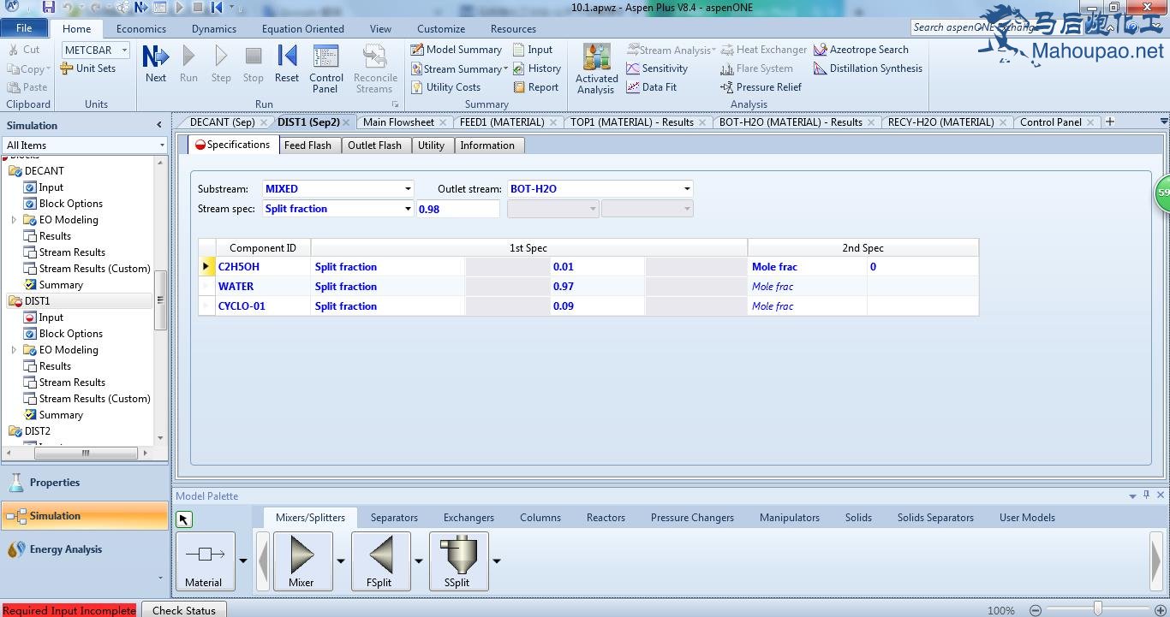Click the Run simulation icon

pos(188,64)
